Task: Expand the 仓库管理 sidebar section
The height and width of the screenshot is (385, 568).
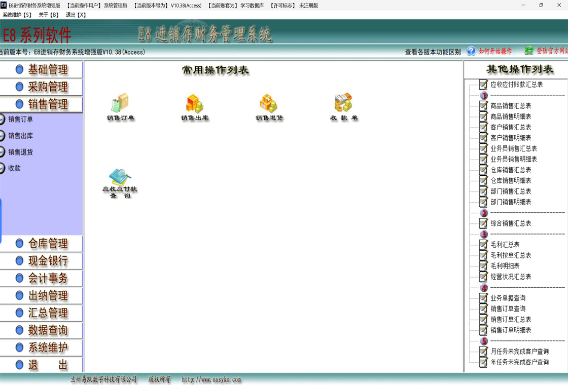Action: pos(42,244)
